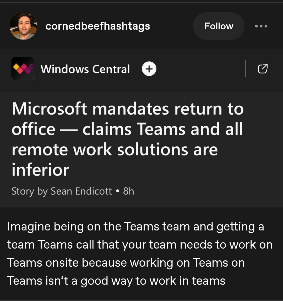Select the Windows Central source name
283x301 pixels.
(x=85, y=69)
